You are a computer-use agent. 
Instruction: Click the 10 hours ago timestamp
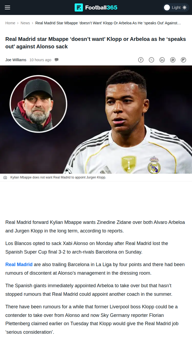40,60
